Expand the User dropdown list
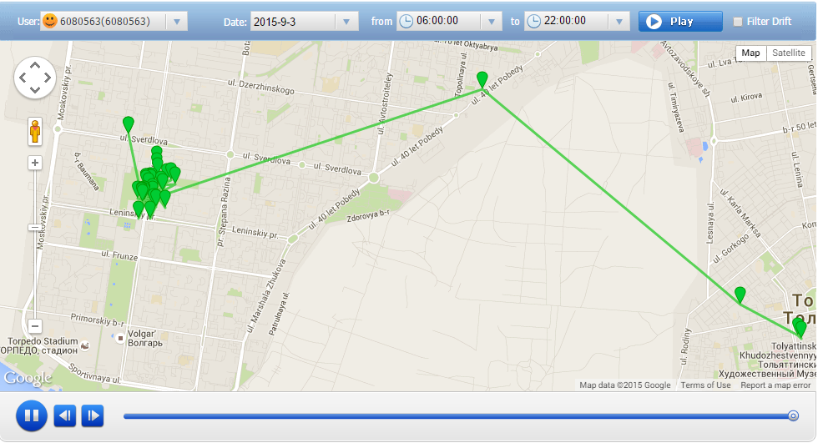Image resolution: width=818 pixels, height=443 pixels. point(177,22)
